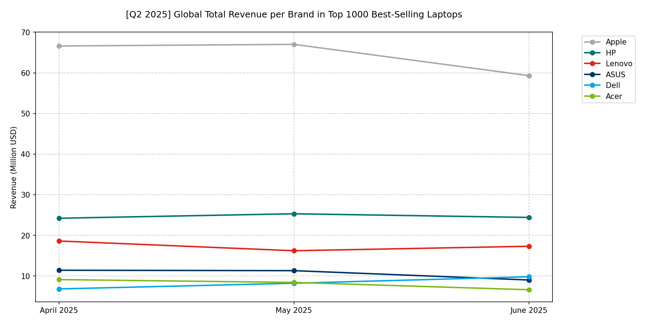Image resolution: width=646 pixels, height=325 pixels.
Task: Click the Apple legend entry
Action: pos(605,42)
